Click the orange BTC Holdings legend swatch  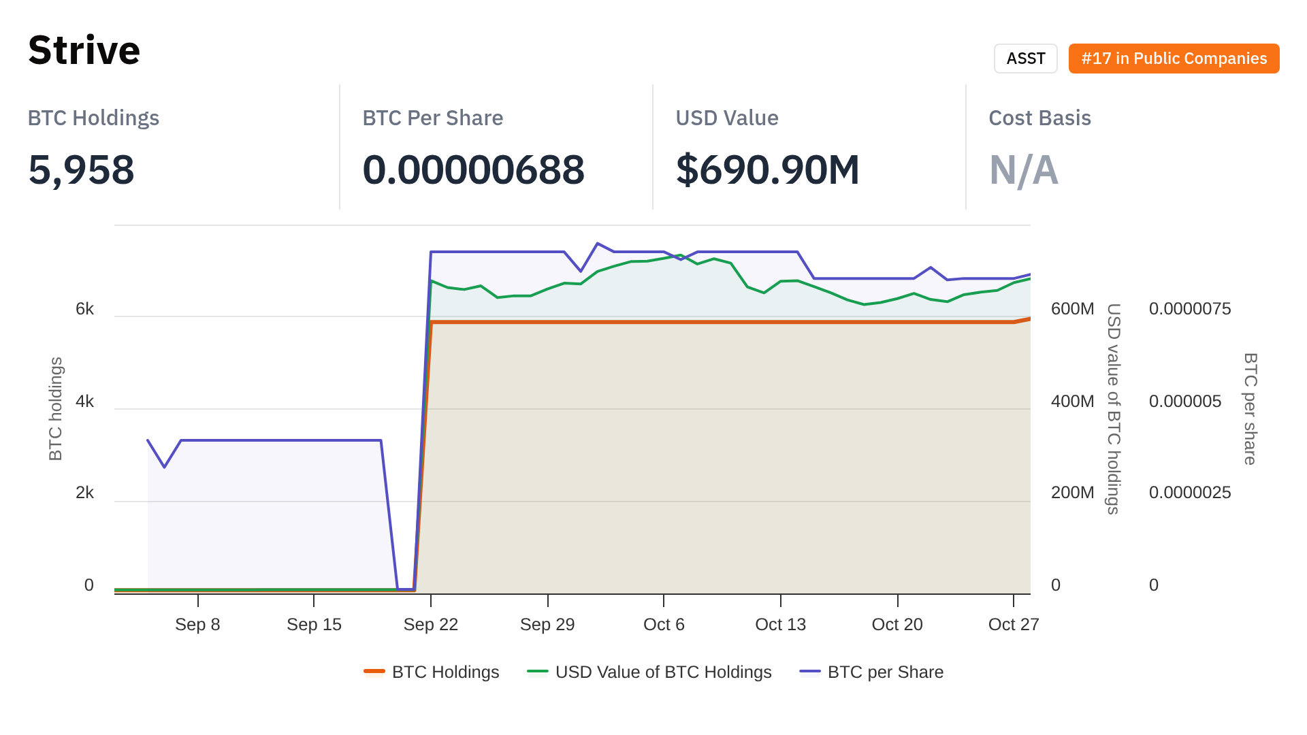[374, 672]
